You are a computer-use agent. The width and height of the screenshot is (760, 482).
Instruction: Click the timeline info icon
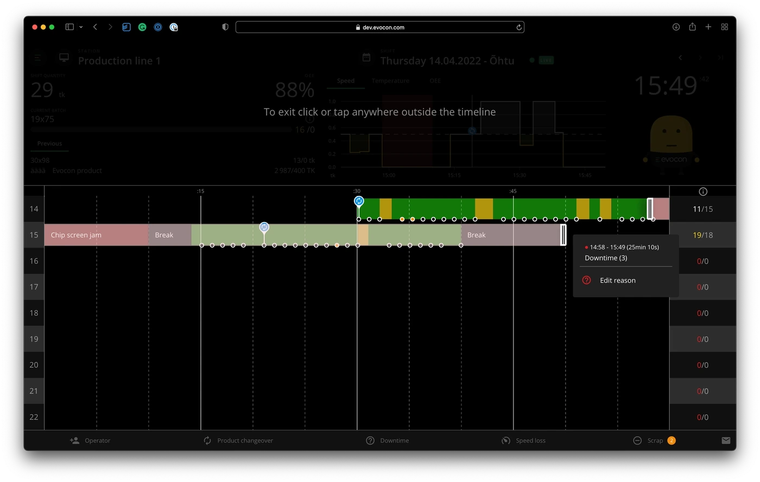click(x=703, y=192)
